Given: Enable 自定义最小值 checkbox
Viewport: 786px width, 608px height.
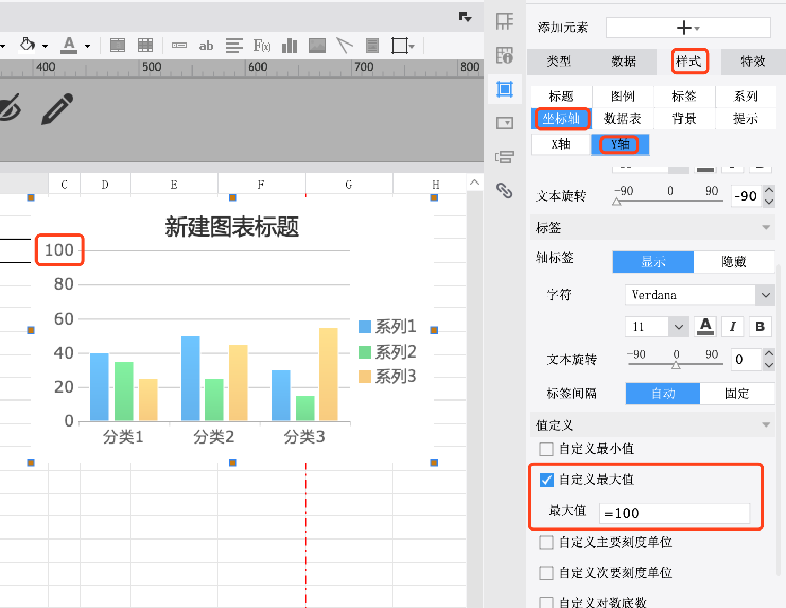Looking at the screenshot, I should click(x=546, y=449).
